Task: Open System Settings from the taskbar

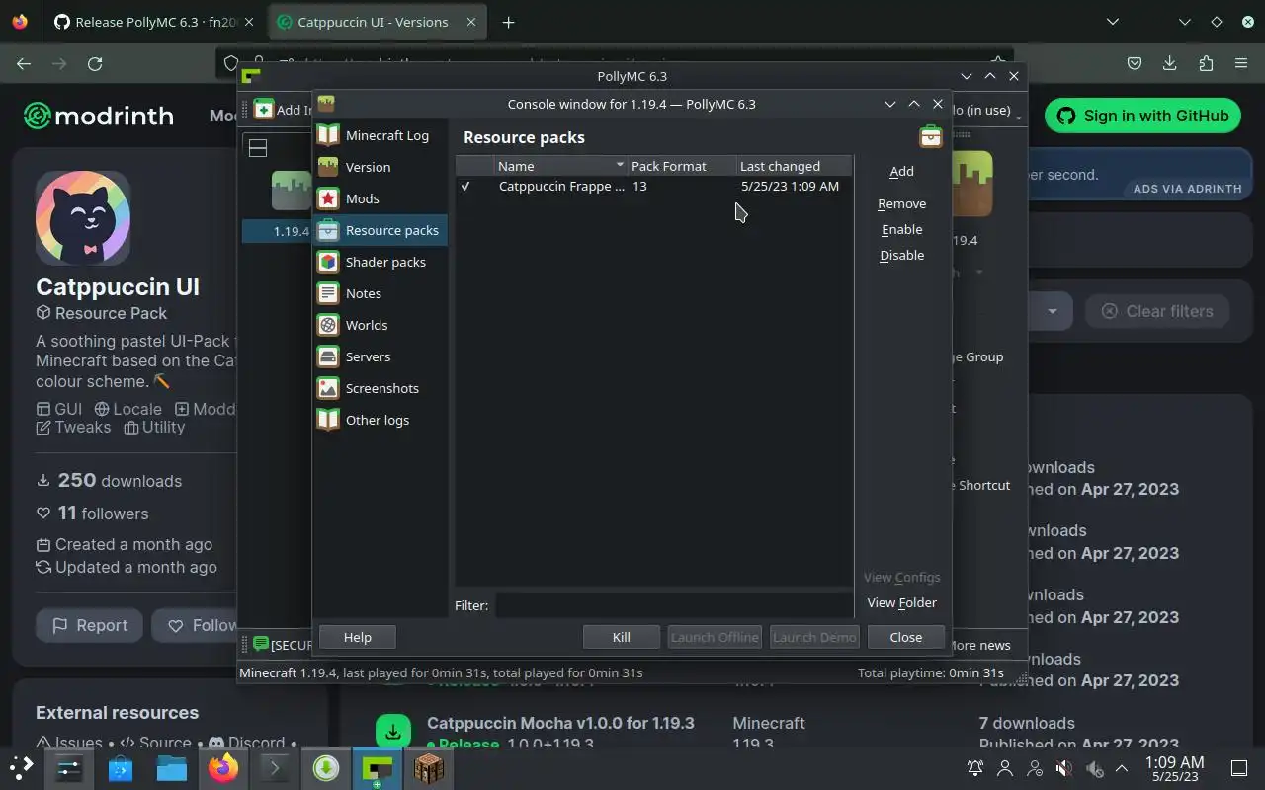Action: click(x=68, y=767)
